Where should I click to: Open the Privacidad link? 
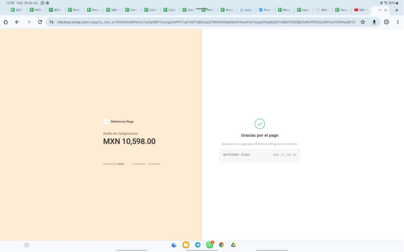[x=154, y=164]
